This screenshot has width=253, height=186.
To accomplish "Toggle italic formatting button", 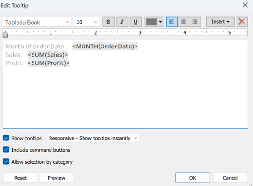I will point(122,22).
